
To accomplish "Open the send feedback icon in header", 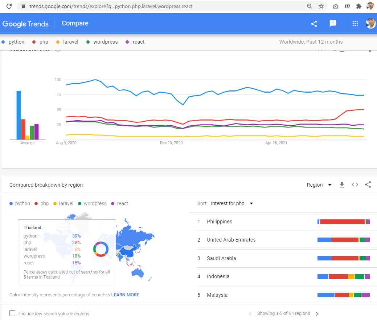I will [x=333, y=24].
